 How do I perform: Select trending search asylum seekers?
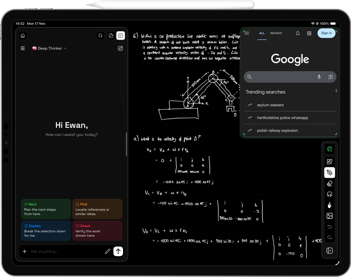point(290,105)
